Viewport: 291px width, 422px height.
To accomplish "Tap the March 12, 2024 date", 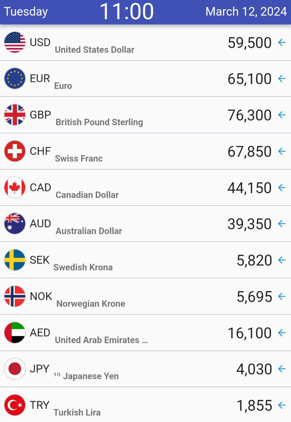I will click(246, 12).
